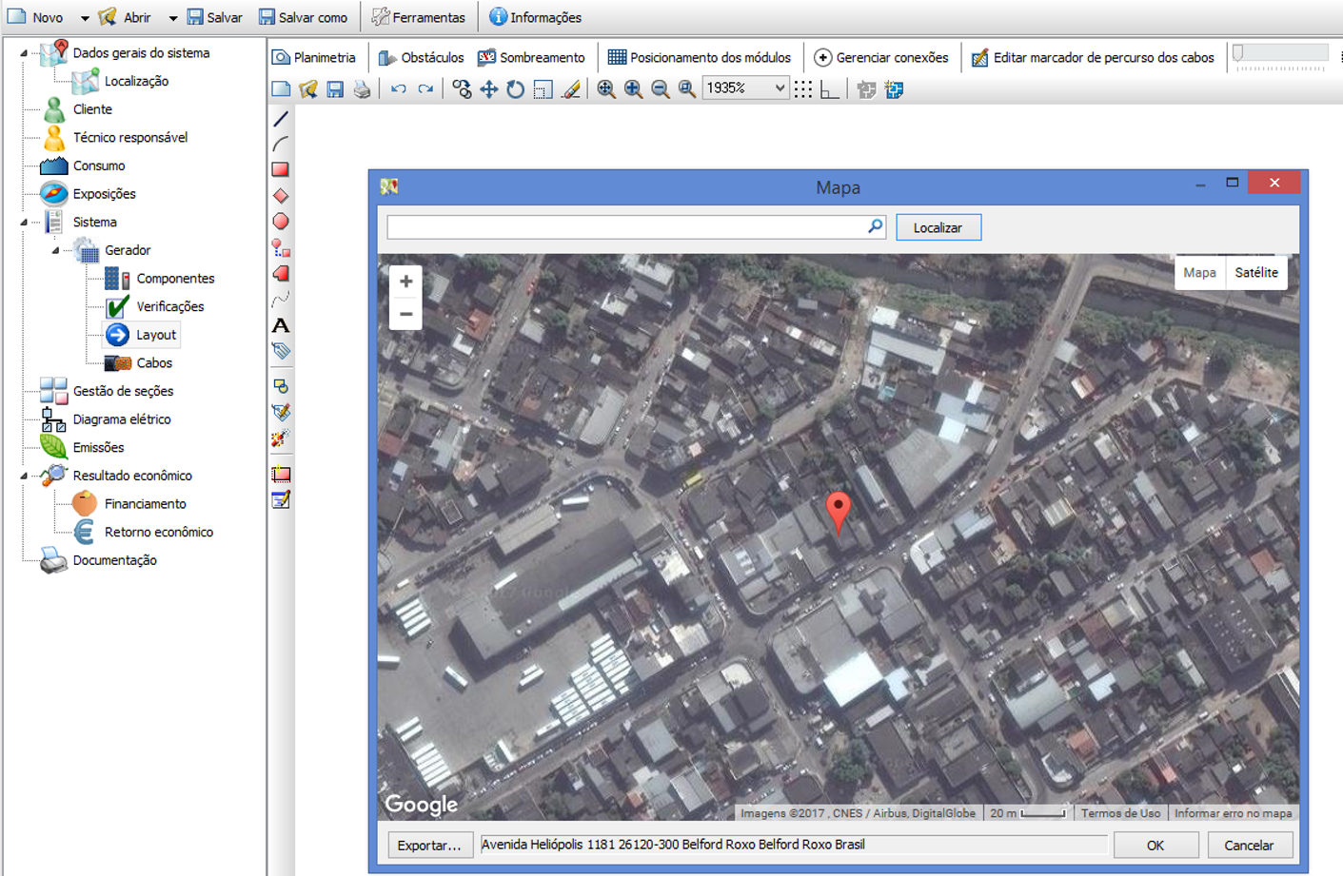Click the move (four-arrow) tool
This screenshot has width=1343, height=876.
(488, 89)
